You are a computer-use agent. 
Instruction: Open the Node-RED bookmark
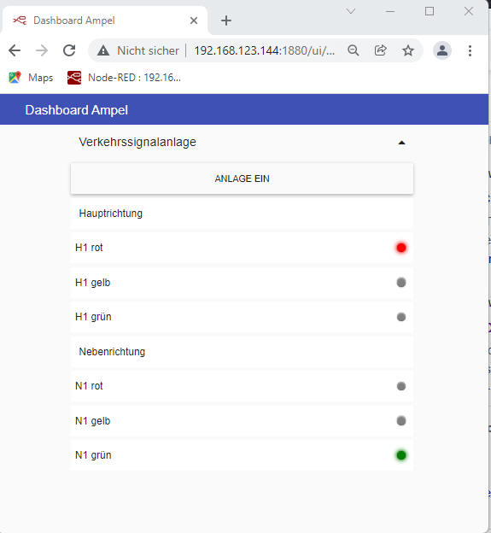[x=124, y=78]
